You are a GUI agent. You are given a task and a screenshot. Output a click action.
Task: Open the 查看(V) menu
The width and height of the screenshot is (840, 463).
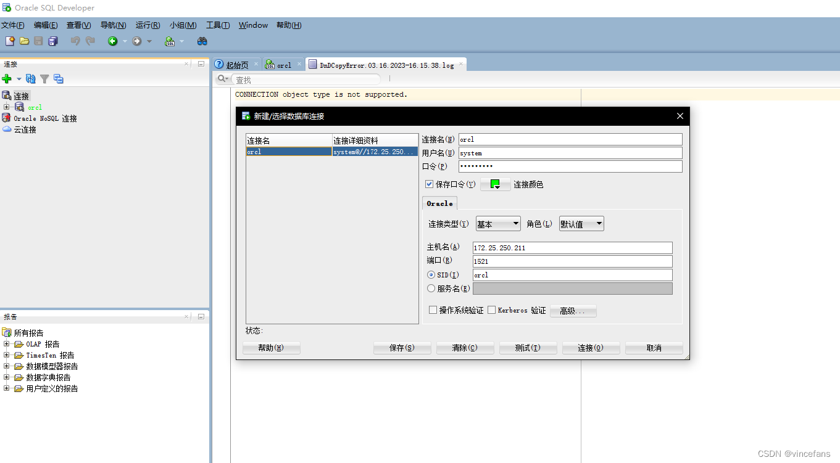tap(79, 25)
